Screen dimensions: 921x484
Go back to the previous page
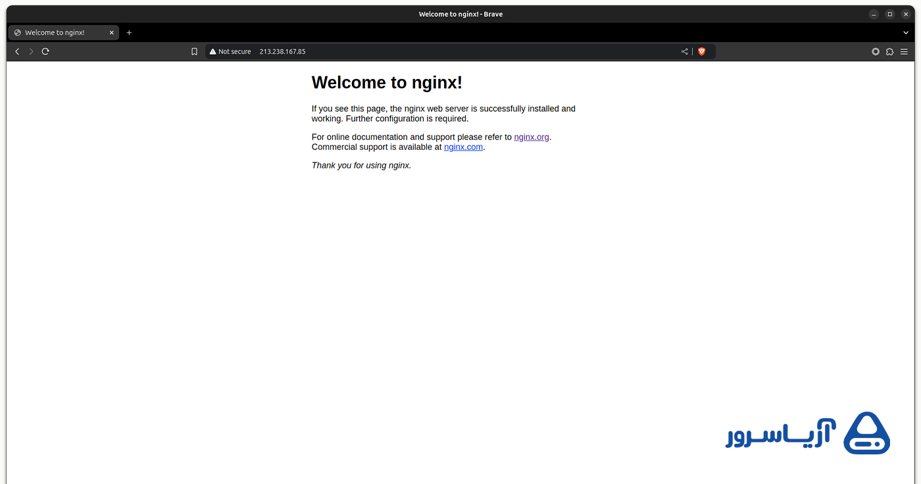click(17, 51)
